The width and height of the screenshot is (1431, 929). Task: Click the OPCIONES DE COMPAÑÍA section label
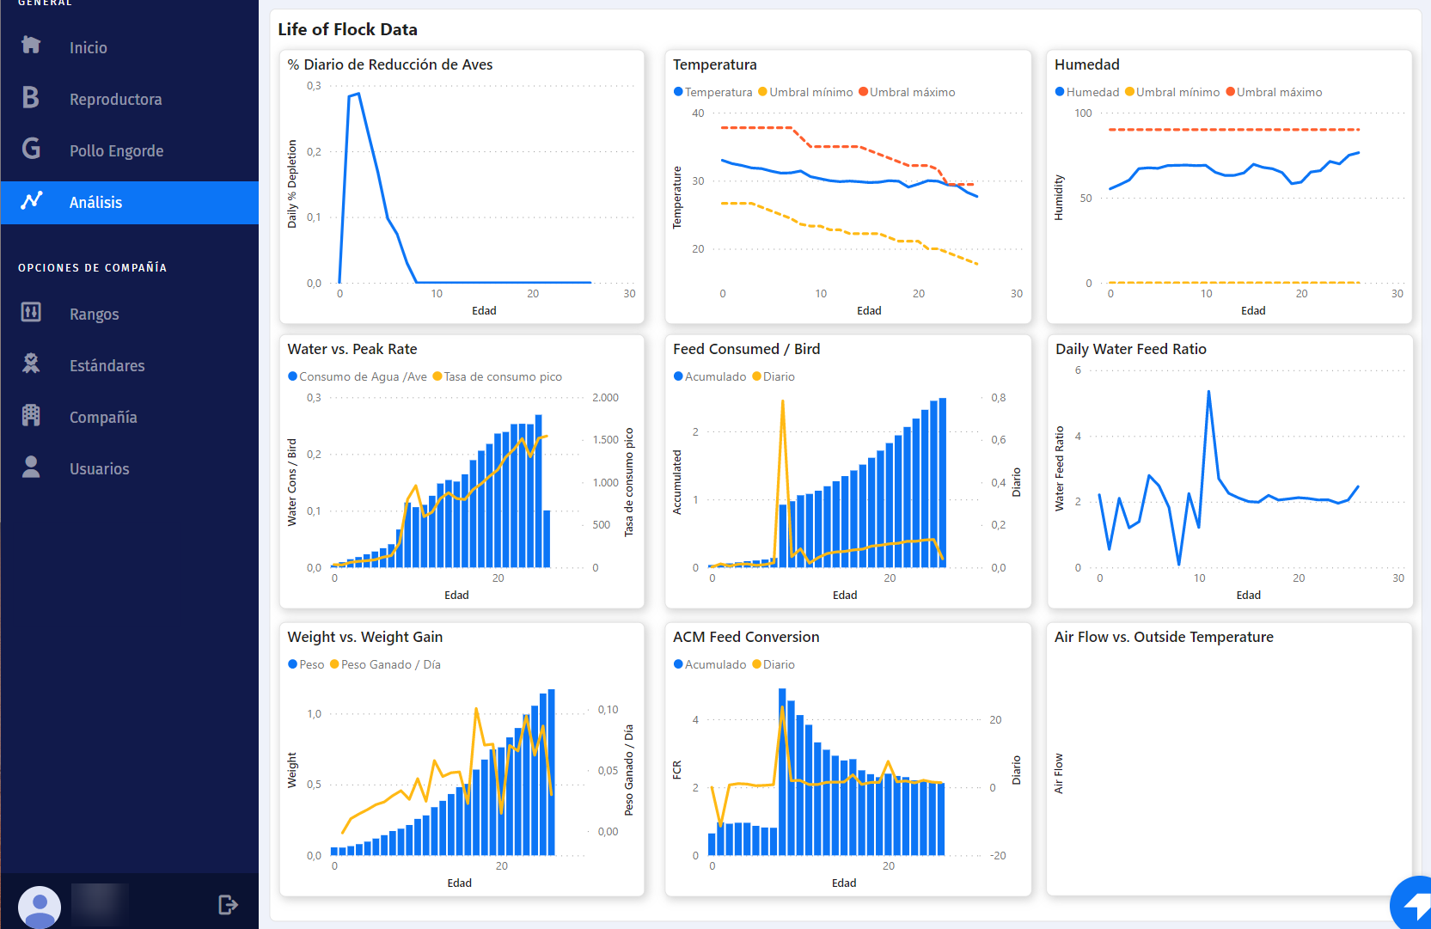[x=92, y=268]
